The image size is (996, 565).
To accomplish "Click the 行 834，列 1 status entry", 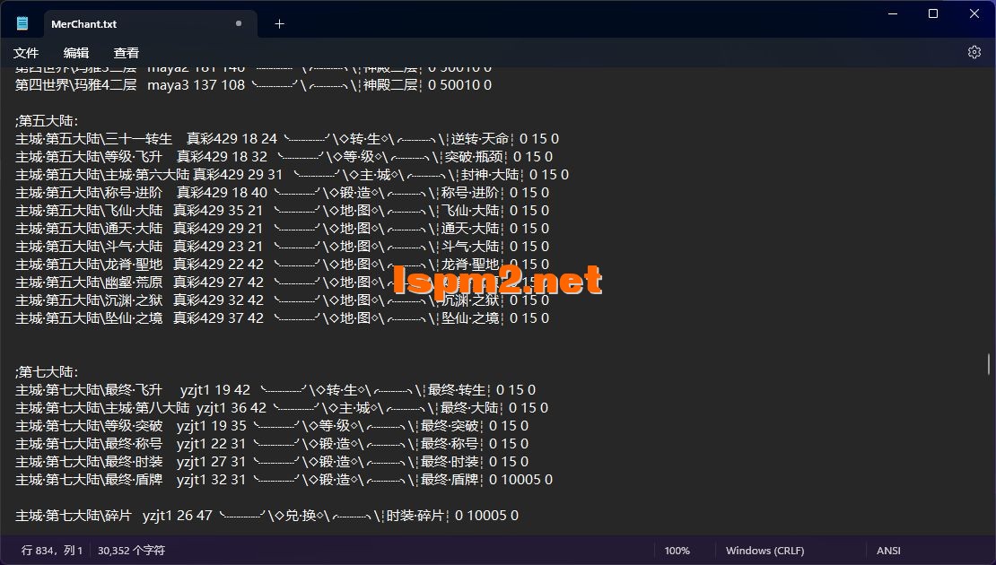I will (52, 551).
